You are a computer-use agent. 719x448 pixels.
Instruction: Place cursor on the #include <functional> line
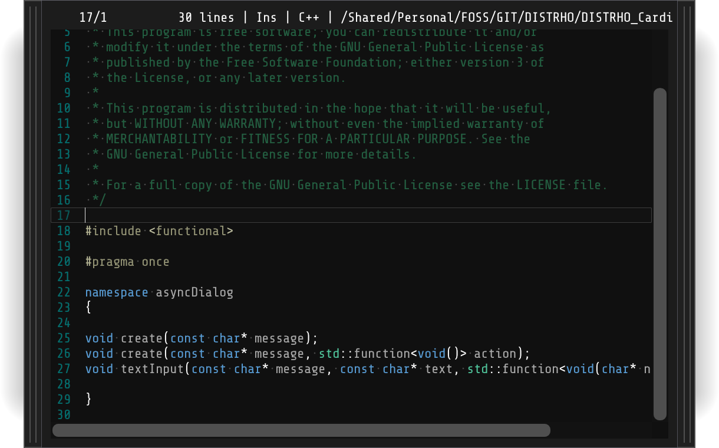point(159,231)
